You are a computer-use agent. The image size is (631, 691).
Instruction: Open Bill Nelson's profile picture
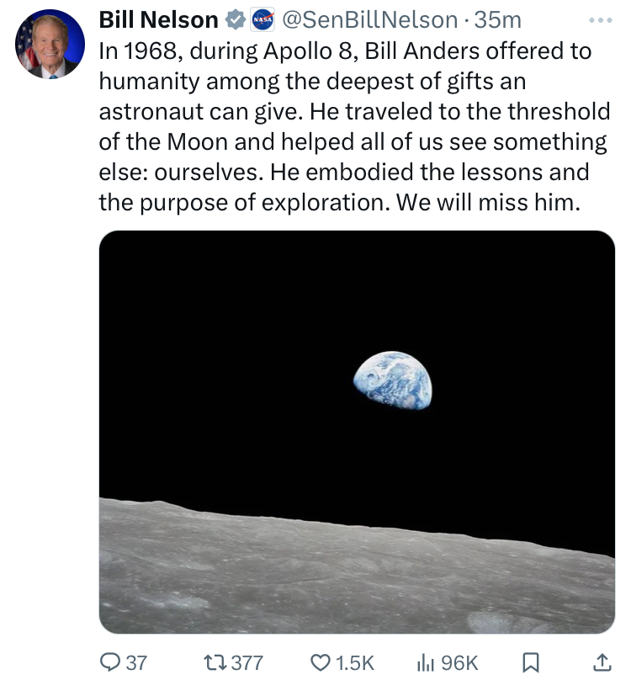tap(50, 44)
